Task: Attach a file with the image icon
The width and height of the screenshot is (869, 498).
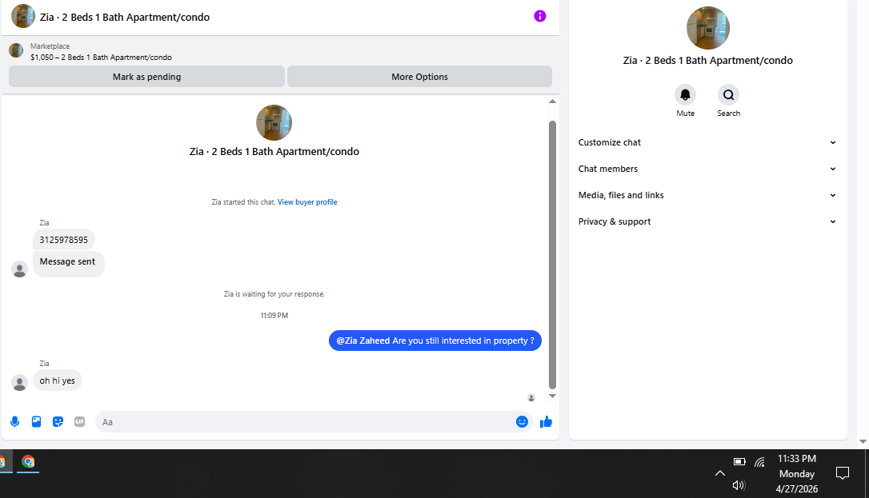Action: click(x=36, y=421)
